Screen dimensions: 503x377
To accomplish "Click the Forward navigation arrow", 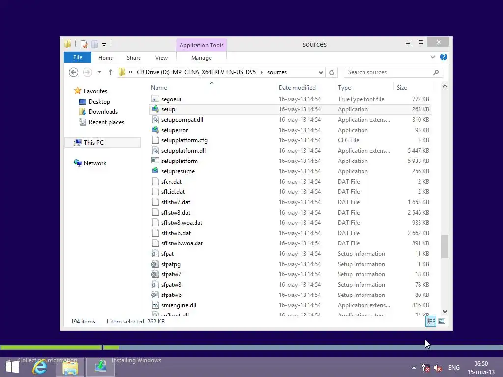I will (x=87, y=72).
